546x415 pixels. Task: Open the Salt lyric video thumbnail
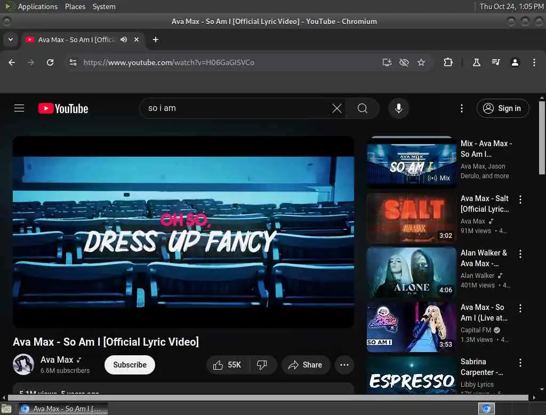point(411,218)
